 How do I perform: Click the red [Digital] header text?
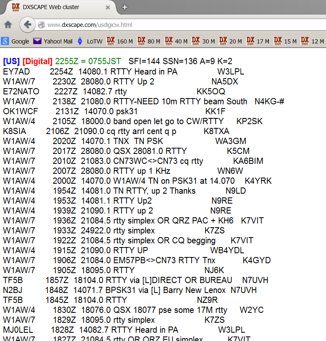click(37, 61)
